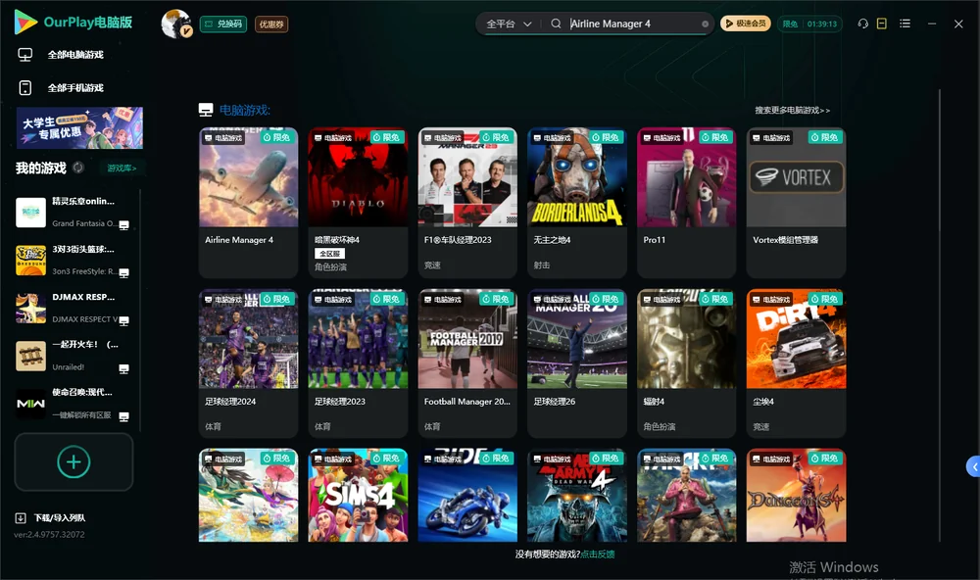Clear the search box text
The height and width of the screenshot is (580, 980).
point(705,24)
